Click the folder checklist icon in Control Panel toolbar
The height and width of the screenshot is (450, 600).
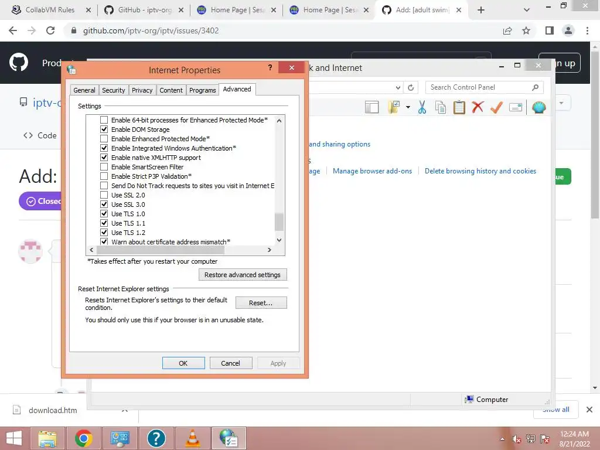pyautogui.click(x=394, y=108)
